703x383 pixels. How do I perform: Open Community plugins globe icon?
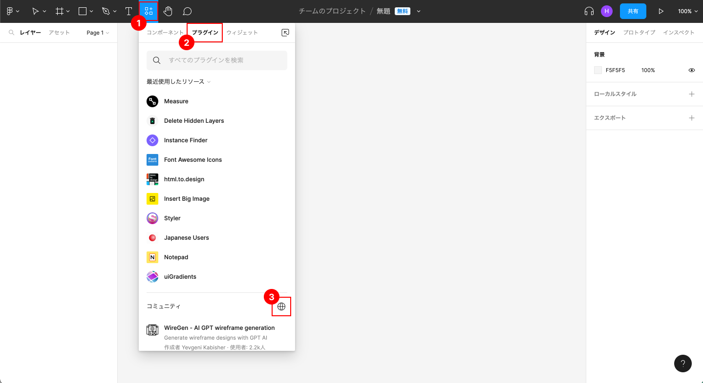tap(281, 306)
